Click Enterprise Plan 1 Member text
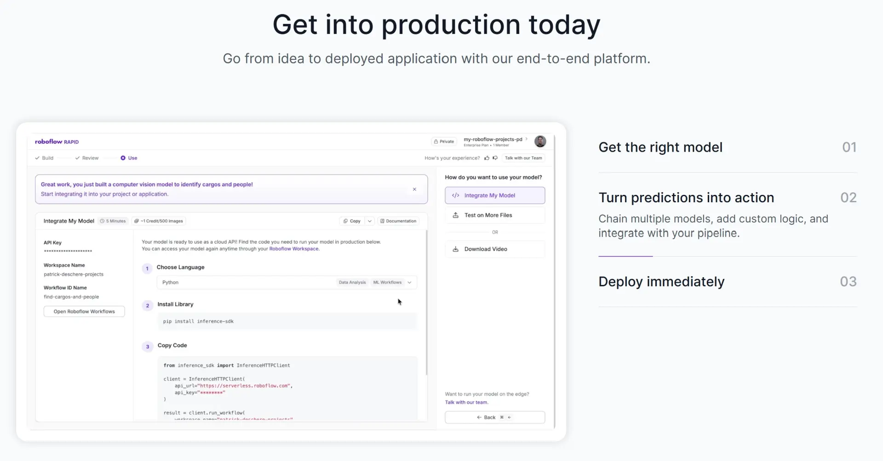The width and height of the screenshot is (883, 461). point(486,145)
